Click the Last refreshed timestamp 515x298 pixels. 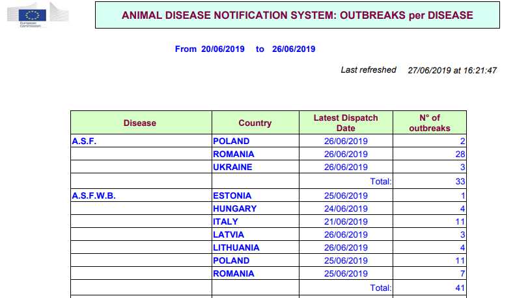(452, 70)
